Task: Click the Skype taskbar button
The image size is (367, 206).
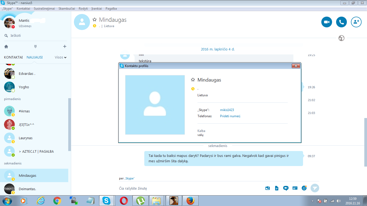Action: [106, 200]
